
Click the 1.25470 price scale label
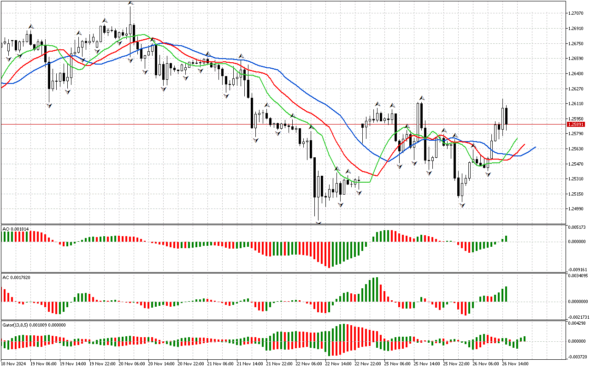point(576,164)
